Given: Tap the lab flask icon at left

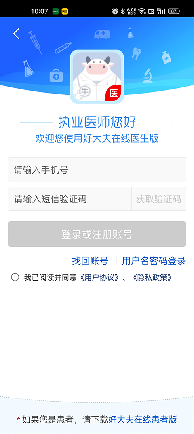Looking at the screenshot, I should point(28,68).
